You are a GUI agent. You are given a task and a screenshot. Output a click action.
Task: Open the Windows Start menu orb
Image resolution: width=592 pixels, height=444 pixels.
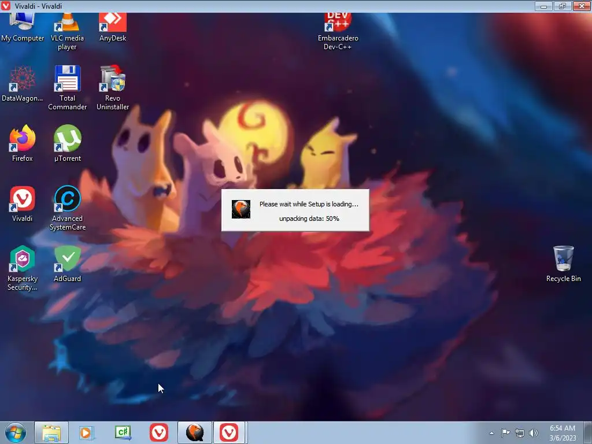pos(16,432)
